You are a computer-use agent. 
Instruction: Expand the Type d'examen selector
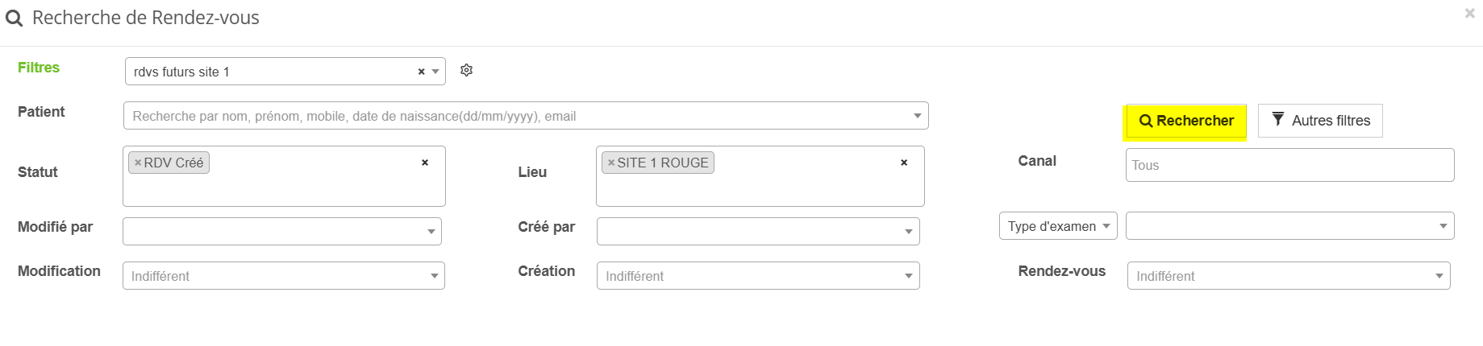coord(1058,226)
